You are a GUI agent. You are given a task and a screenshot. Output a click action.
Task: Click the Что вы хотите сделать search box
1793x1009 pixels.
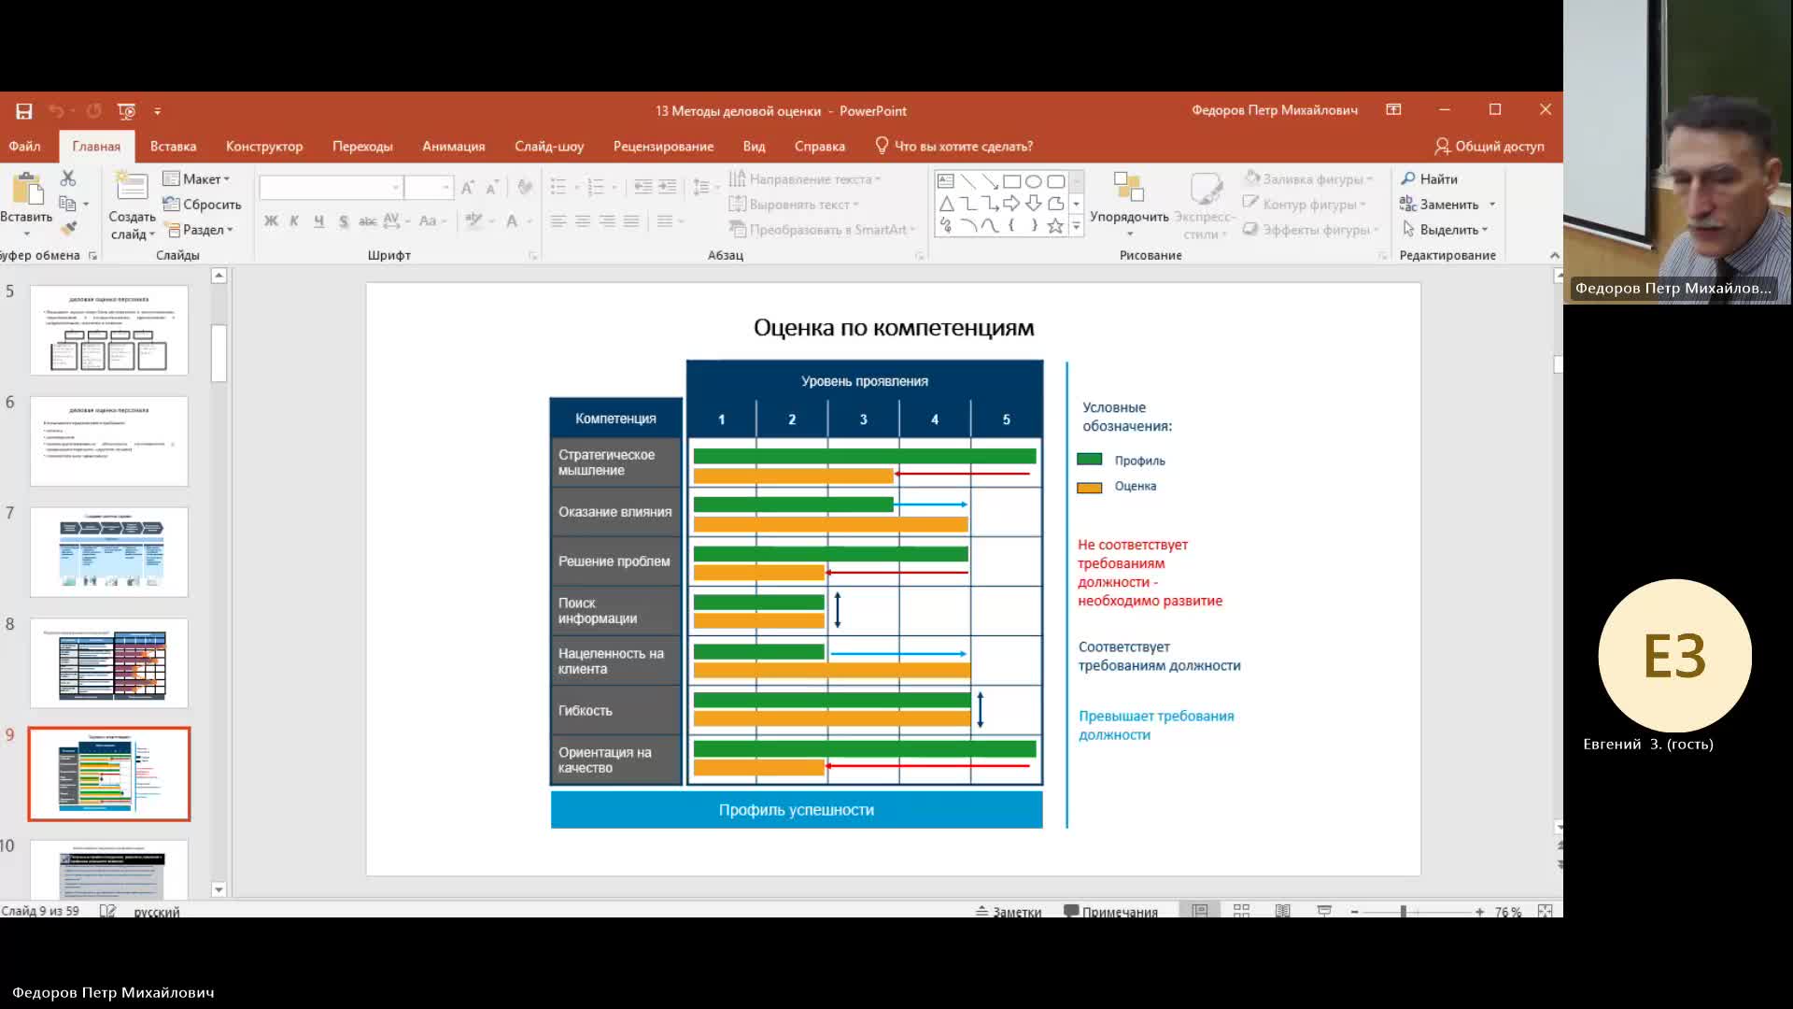coord(953,147)
